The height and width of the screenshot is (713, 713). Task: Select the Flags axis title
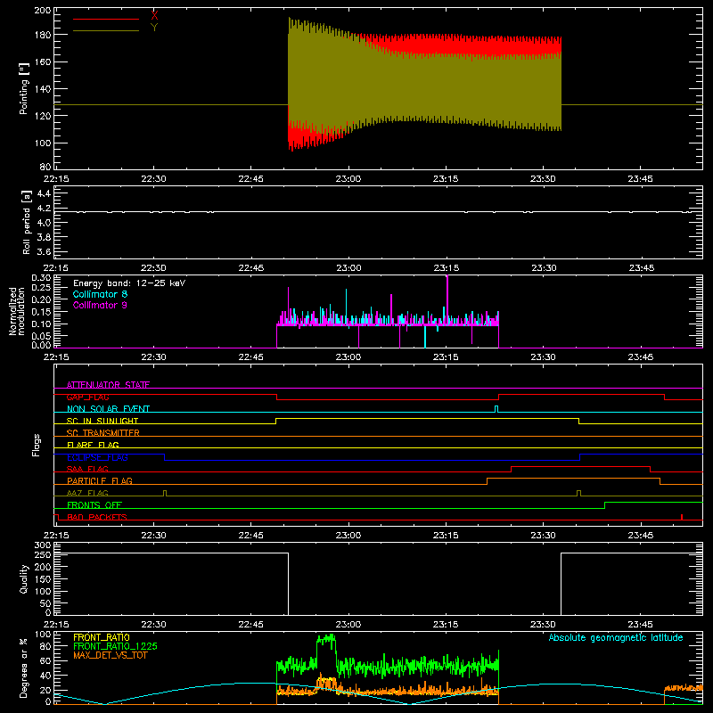point(36,445)
